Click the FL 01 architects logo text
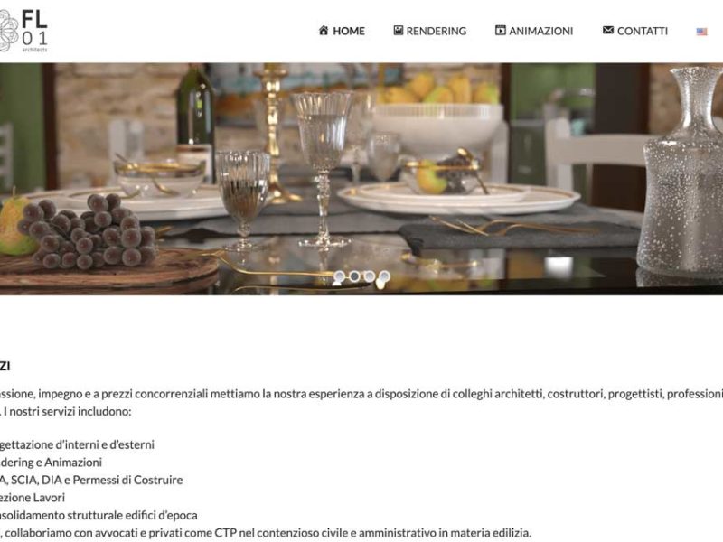 pyautogui.click(x=34, y=31)
